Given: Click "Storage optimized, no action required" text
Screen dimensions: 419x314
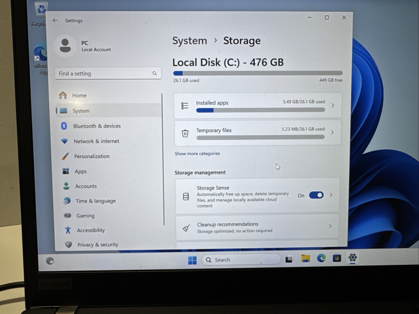Looking at the screenshot, I should coord(235,231).
